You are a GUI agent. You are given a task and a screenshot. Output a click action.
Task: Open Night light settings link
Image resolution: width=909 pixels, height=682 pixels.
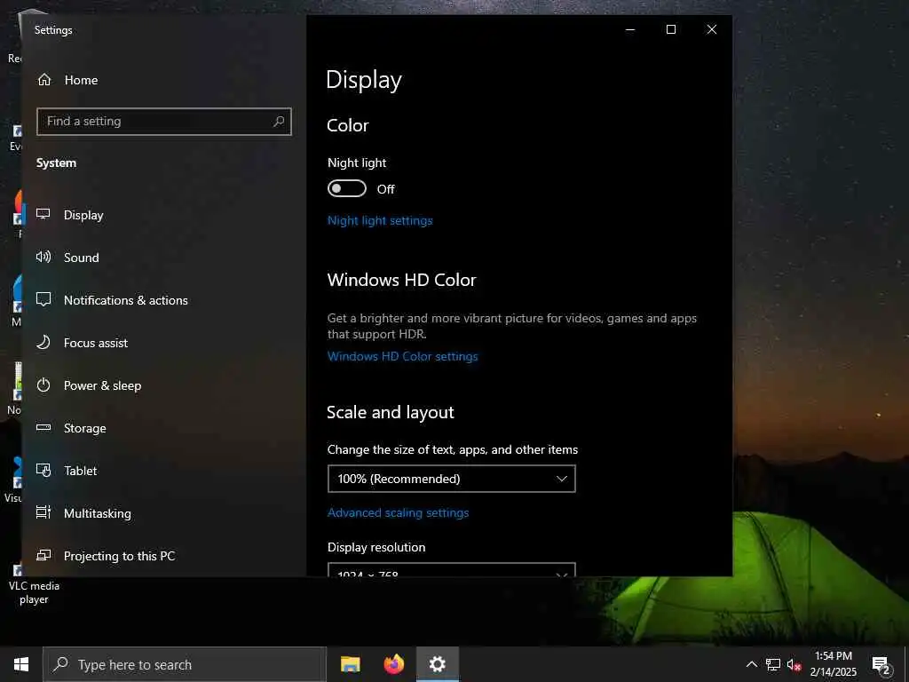[x=380, y=221]
